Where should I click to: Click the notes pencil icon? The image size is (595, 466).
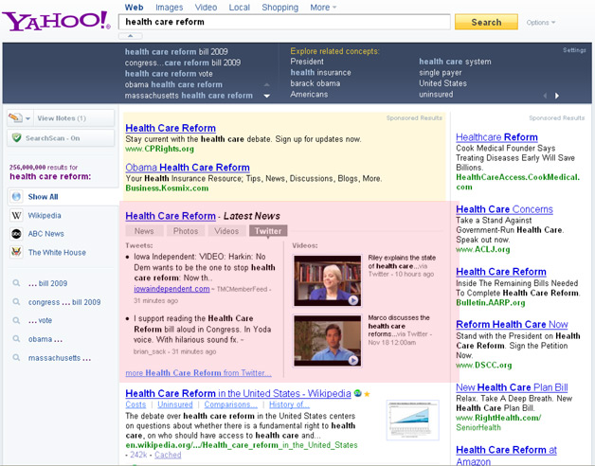tap(15, 118)
